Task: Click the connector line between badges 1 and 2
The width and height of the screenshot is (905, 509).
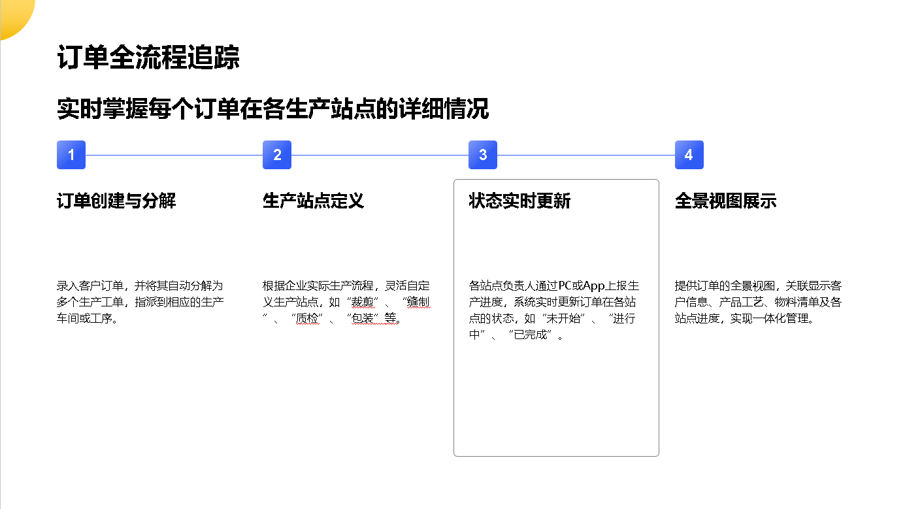Action: coord(174,156)
